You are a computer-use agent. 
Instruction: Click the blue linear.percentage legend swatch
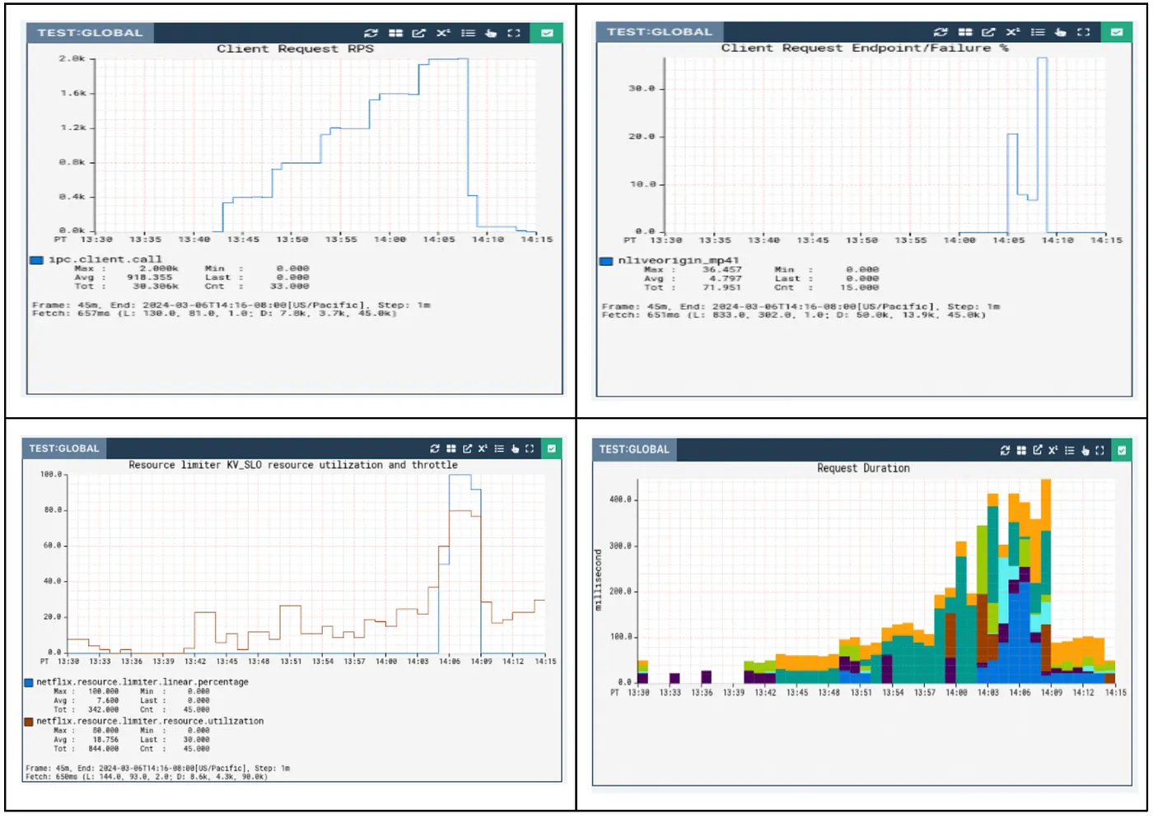[29, 682]
